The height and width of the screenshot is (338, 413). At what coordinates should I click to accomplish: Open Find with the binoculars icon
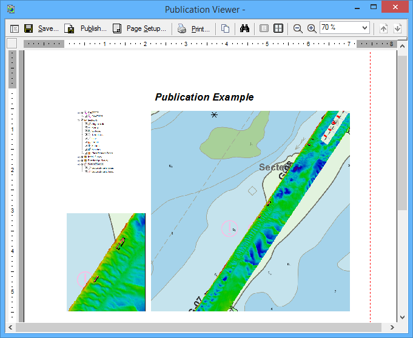tap(245, 28)
